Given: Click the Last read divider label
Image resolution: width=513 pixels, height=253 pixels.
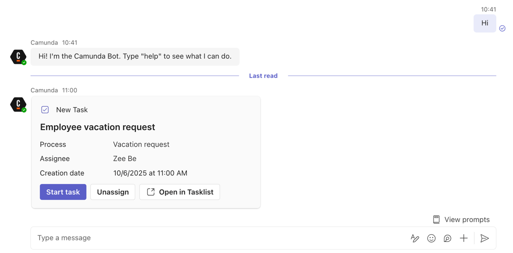Looking at the screenshot, I should pyautogui.click(x=263, y=76).
